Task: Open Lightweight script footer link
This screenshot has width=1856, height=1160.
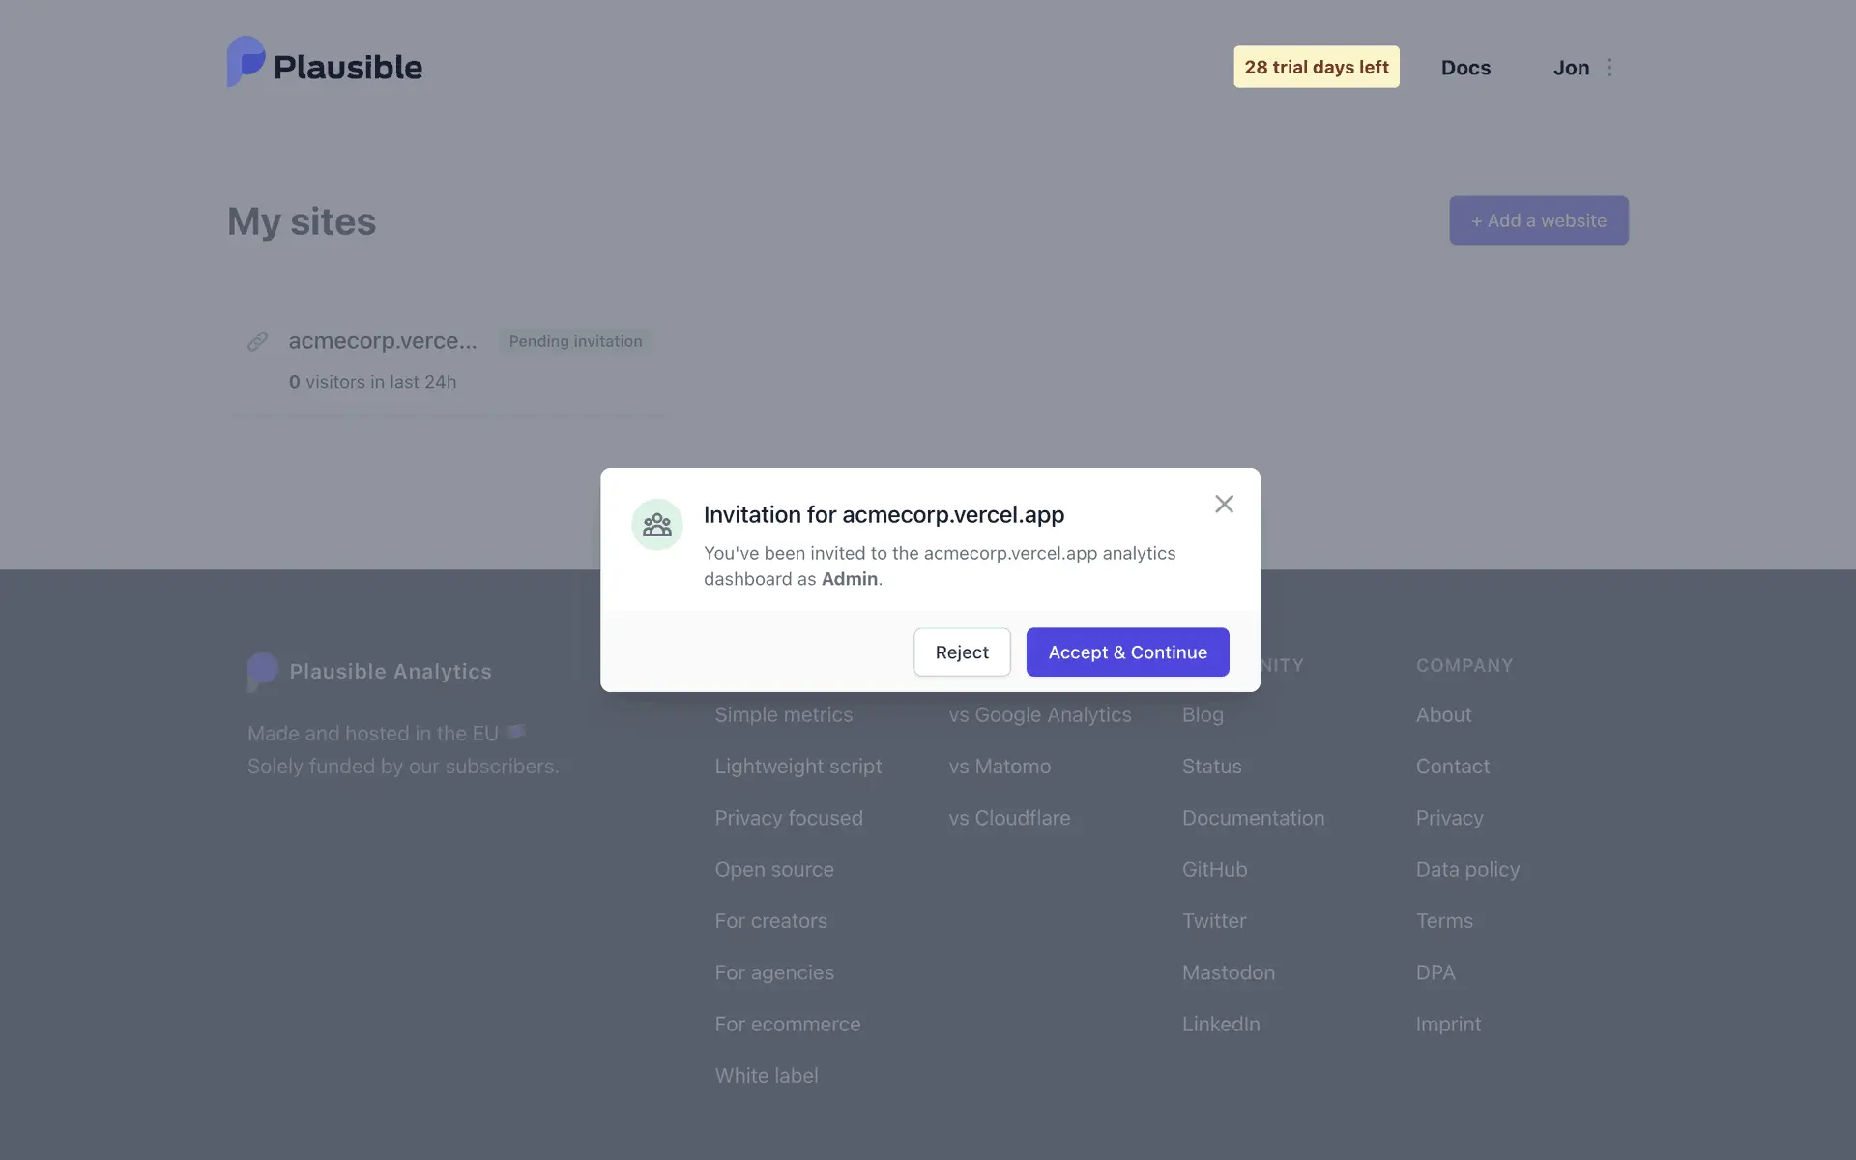Action: tap(797, 766)
